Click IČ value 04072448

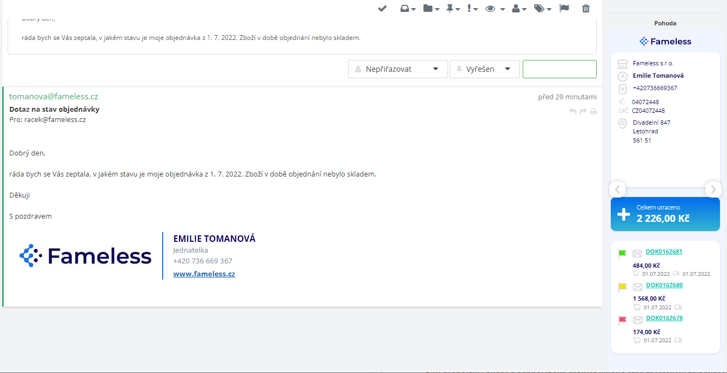pos(645,102)
